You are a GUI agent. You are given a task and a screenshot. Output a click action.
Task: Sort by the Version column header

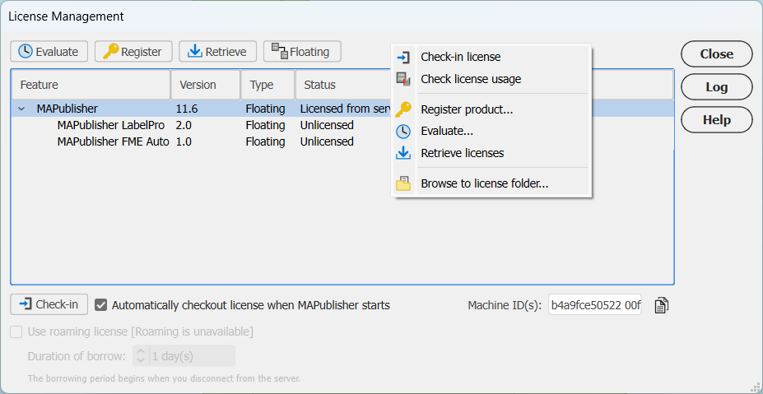206,85
